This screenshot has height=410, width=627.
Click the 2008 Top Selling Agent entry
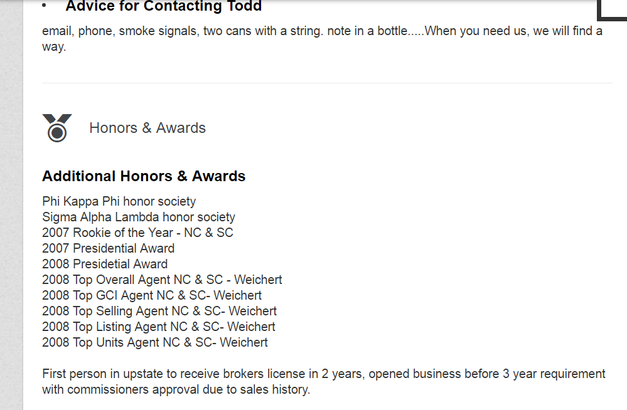(159, 311)
